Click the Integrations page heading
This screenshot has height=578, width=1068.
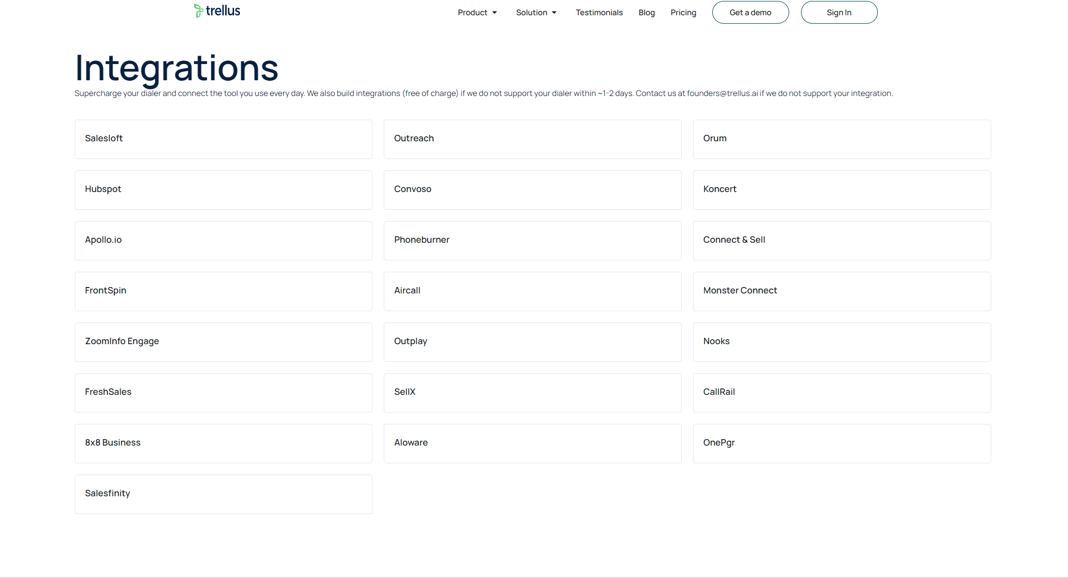point(176,68)
